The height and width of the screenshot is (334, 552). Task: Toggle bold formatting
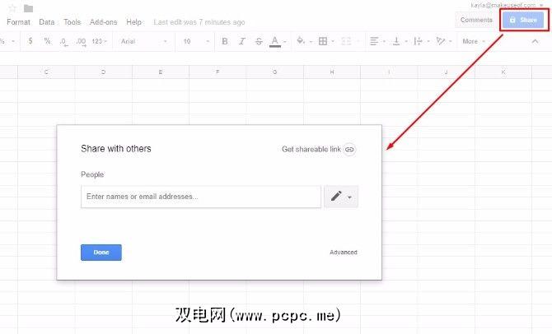click(x=225, y=41)
